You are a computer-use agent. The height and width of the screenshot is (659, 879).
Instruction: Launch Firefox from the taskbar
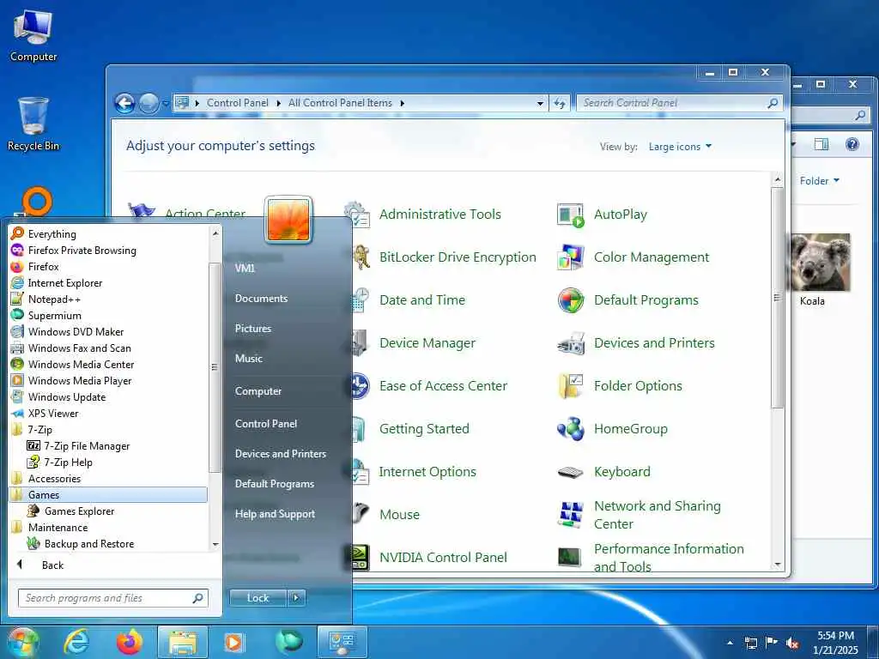point(129,642)
